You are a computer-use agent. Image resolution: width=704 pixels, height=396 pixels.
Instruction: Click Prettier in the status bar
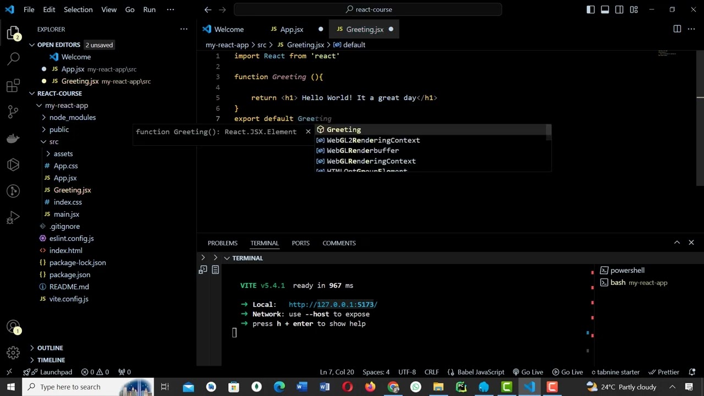[664, 372]
